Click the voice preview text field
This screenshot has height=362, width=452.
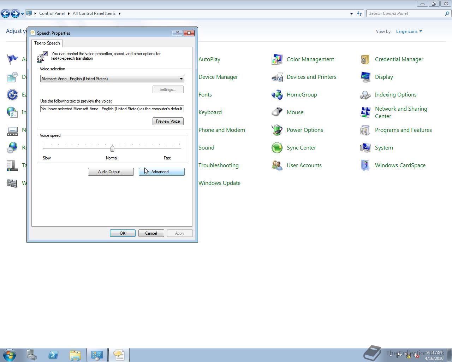pos(112,109)
